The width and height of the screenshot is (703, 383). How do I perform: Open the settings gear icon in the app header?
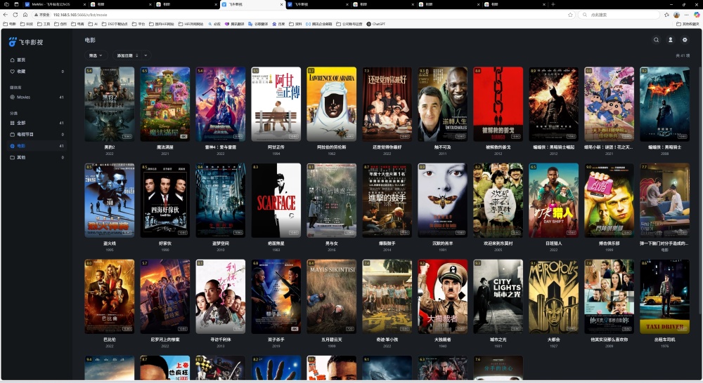pyautogui.click(x=685, y=40)
